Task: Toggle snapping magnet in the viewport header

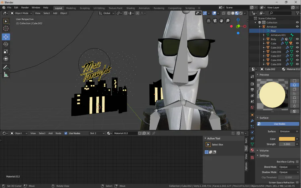Action: (x=126, y=13)
